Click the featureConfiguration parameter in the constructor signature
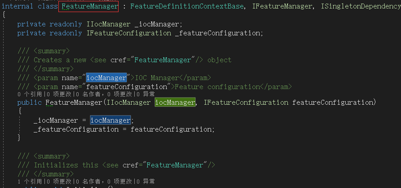This screenshot has height=188, width=401. click(x=332, y=103)
